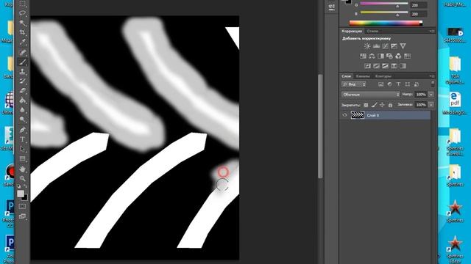This screenshot has height=264, width=471.
Task: Add Hue/Saturation adjustment
Action: click(363, 56)
